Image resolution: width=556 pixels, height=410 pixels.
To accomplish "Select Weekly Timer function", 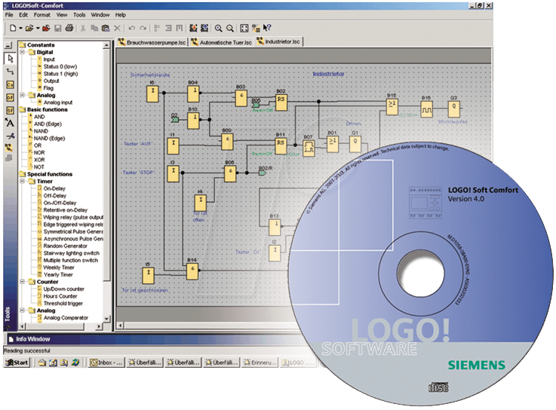I will [59, 268].
